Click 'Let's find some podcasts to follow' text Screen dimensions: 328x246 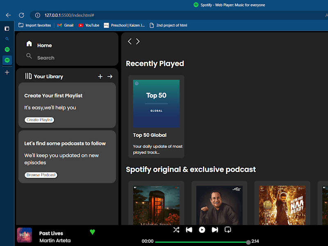click(65, 143)
